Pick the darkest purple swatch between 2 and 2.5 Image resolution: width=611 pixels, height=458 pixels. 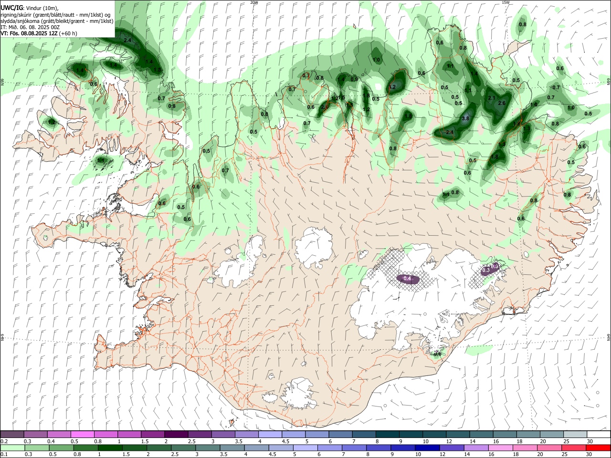click(x=176, y=434)
